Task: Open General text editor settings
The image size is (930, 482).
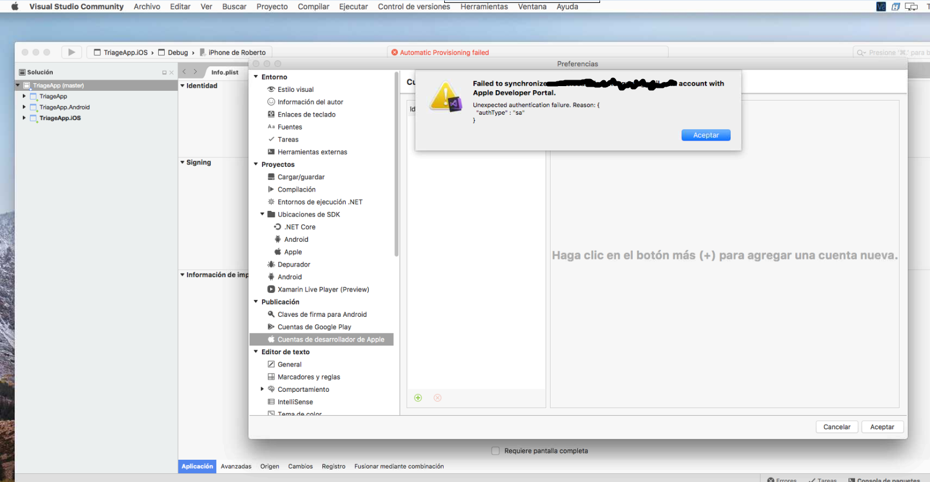Action: point(289,364)
